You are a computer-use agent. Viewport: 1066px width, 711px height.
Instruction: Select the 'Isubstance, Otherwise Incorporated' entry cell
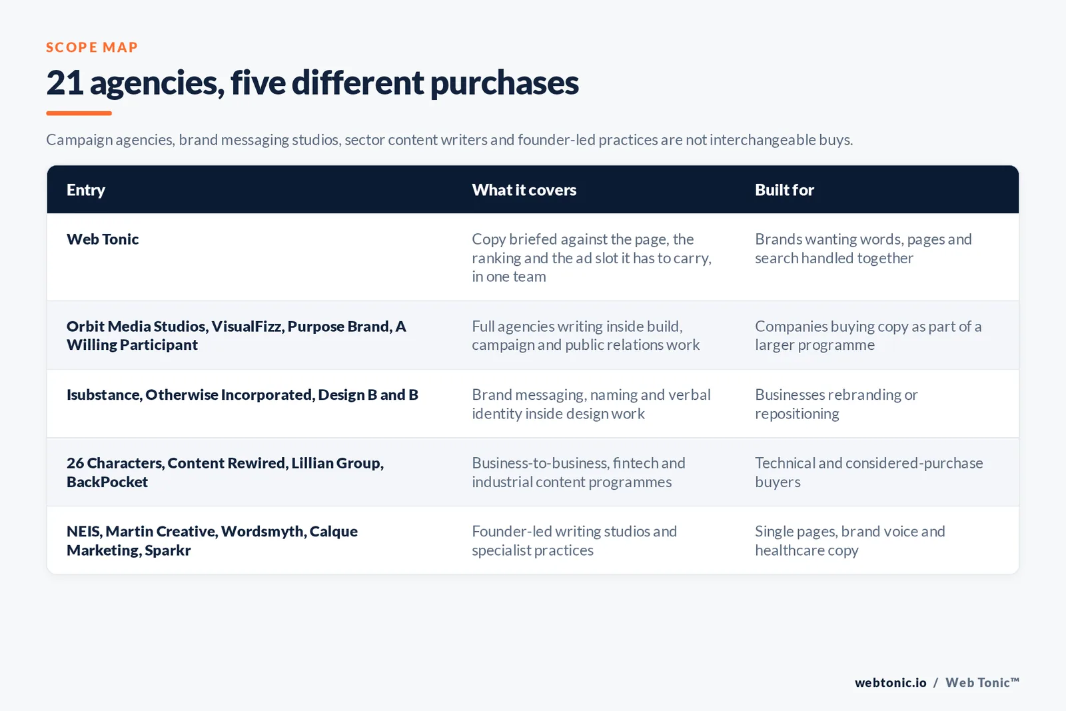pos(243,394)
